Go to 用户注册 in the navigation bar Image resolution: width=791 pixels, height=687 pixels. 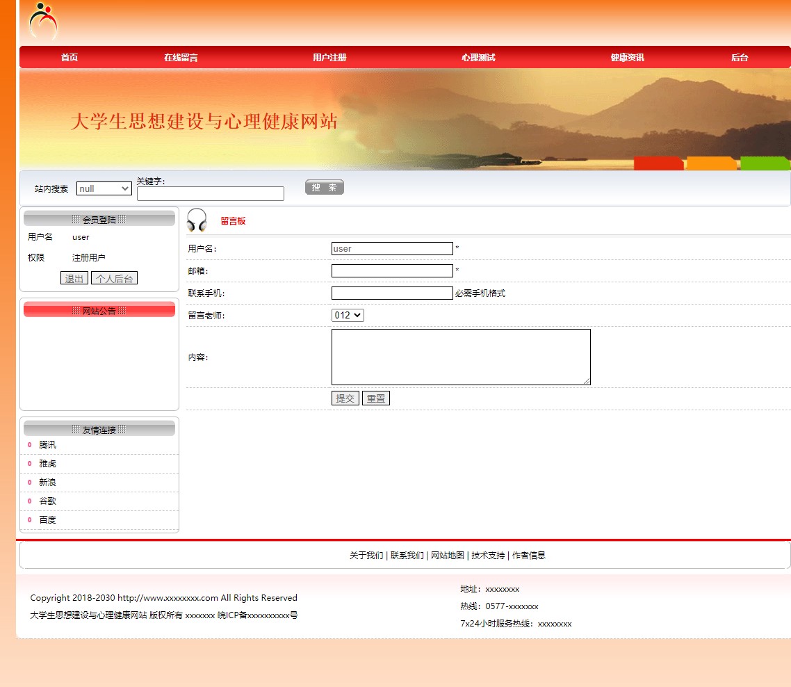coord(330,57)
